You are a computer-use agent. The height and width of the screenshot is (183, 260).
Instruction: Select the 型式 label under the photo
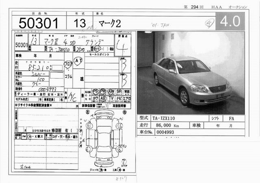(x=143, y=118)
